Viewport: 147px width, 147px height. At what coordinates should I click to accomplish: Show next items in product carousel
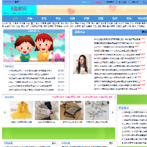click(x=112, y=112)
